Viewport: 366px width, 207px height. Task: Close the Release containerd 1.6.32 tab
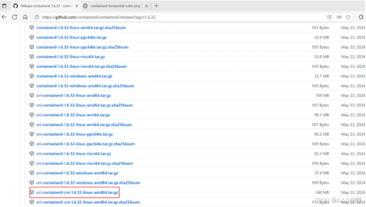coord(77,6)
